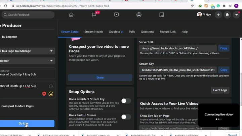Click the browser address bar URL
The height and width of the screenshot is (136, 242).
point(63,6)
